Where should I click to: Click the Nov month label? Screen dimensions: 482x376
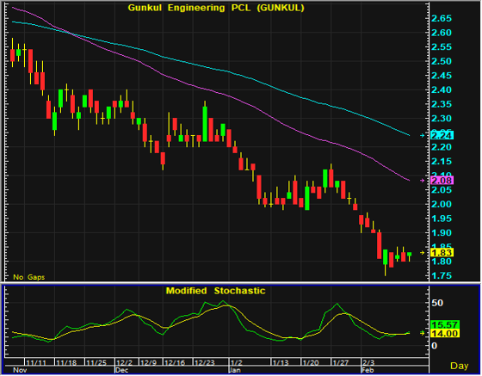tap(20, 370)
